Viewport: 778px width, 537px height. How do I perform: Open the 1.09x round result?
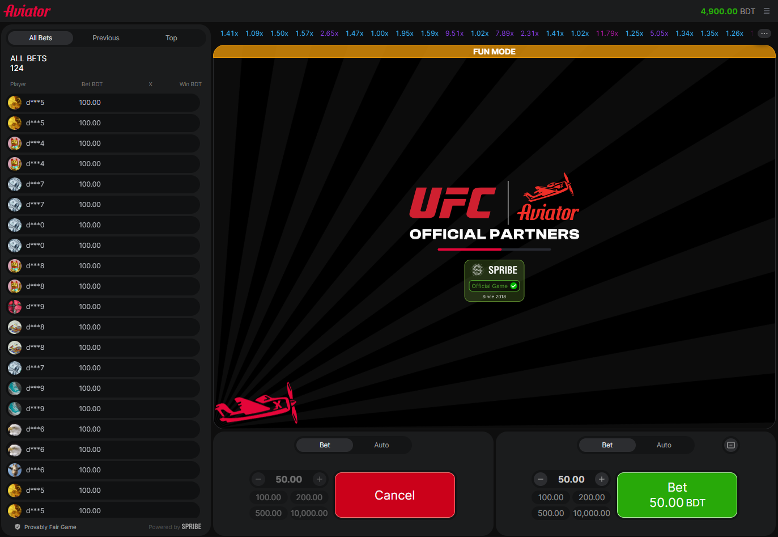point(254,33)
